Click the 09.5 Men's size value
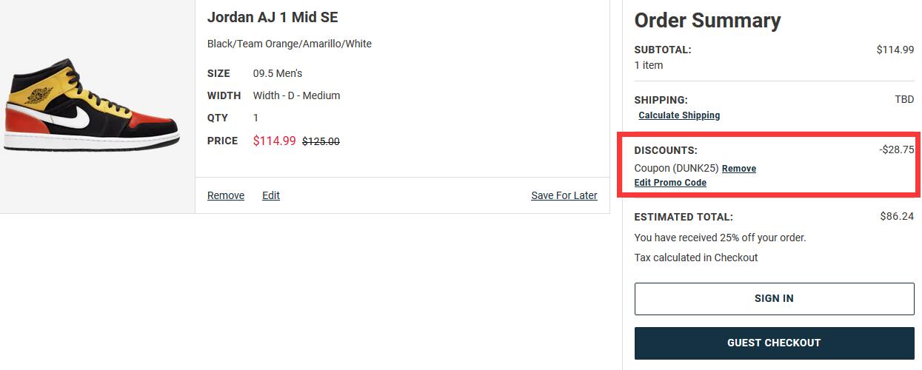This screenshot has width=922, height=370. (278, 73)
